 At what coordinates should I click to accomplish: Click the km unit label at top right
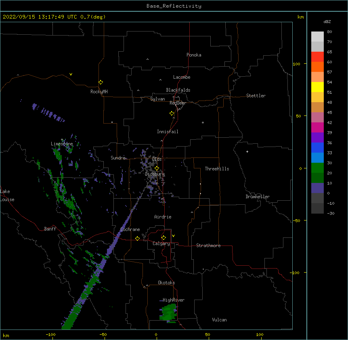(x=300, y=17)
